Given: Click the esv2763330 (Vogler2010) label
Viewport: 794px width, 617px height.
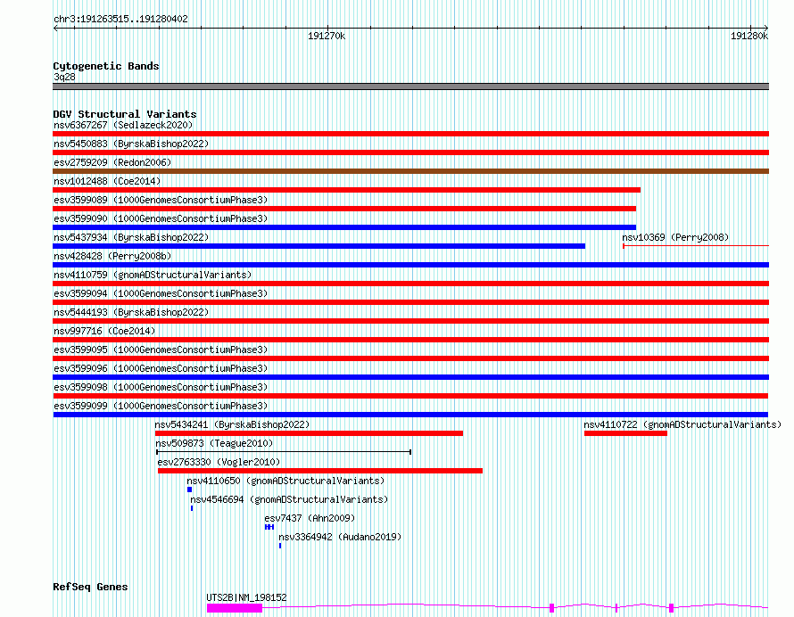Looking at the screenshot, I should tap(219, 462).
